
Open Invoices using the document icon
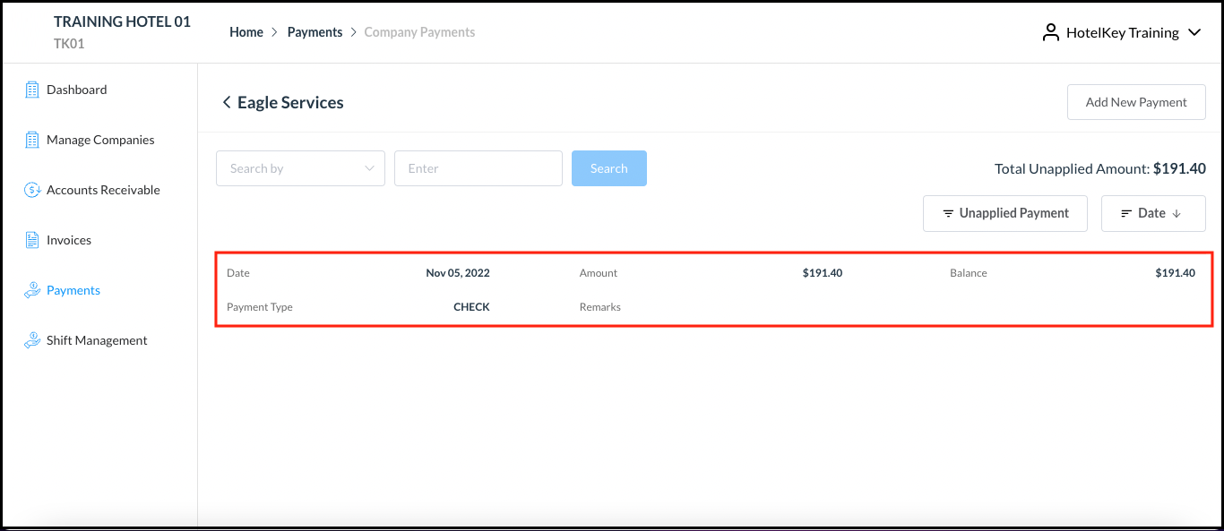[32, 239]
